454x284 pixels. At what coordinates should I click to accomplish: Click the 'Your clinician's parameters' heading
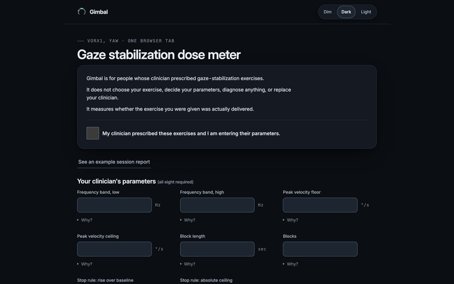(117, 181)
